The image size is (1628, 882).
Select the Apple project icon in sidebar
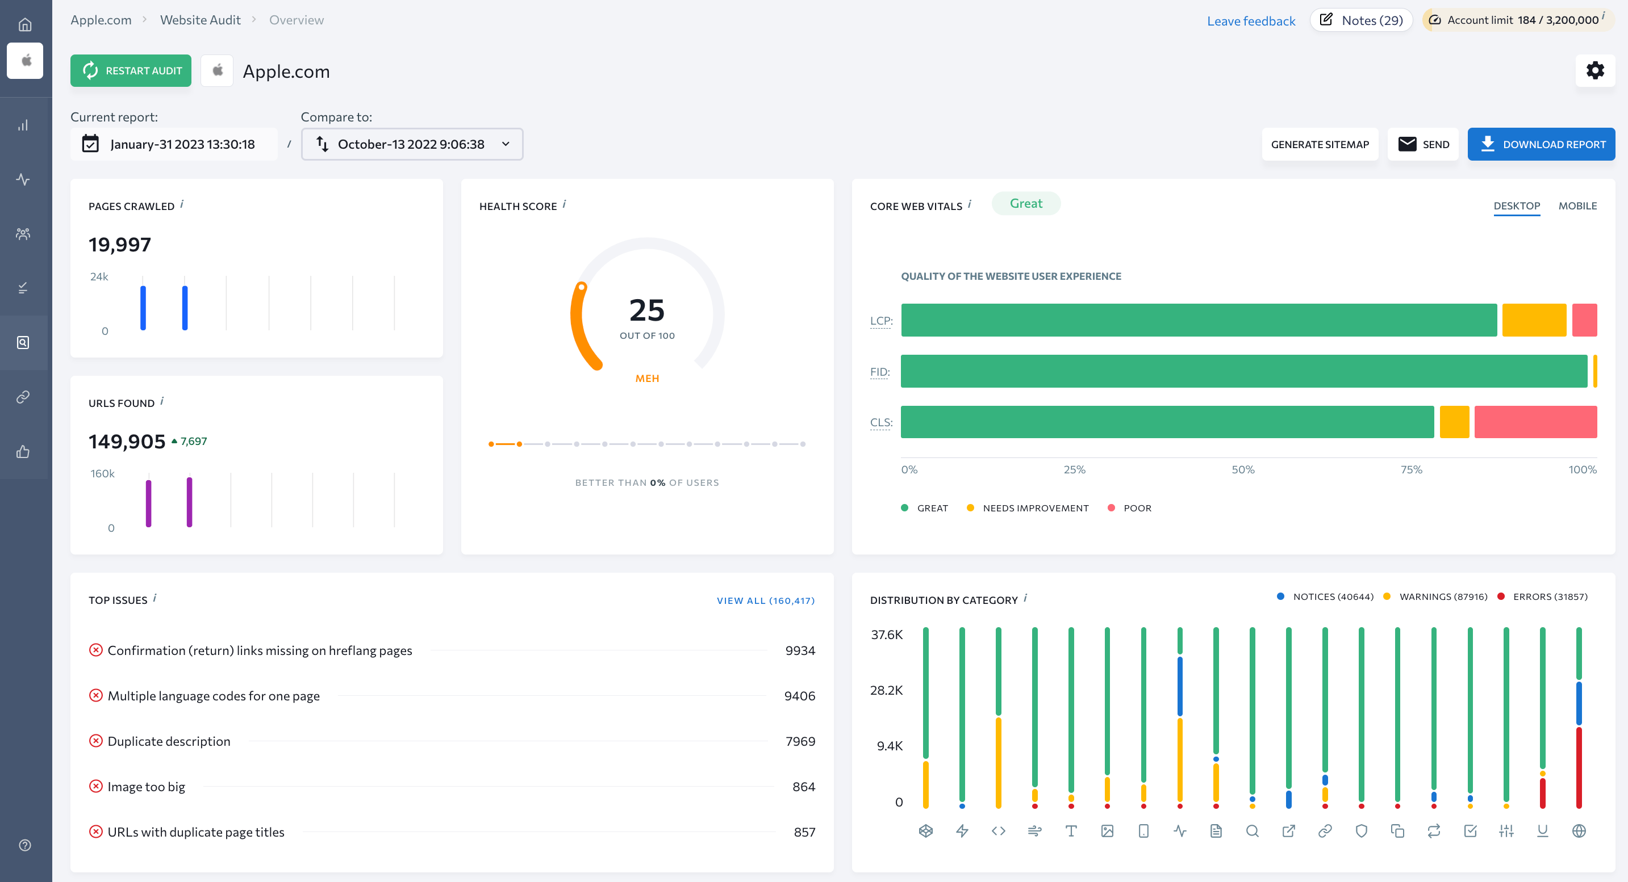click(x=26, y=61)
